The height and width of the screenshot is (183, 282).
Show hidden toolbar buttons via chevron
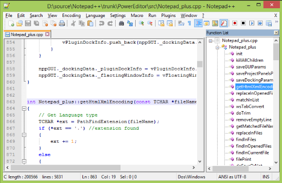click(277, 22)
